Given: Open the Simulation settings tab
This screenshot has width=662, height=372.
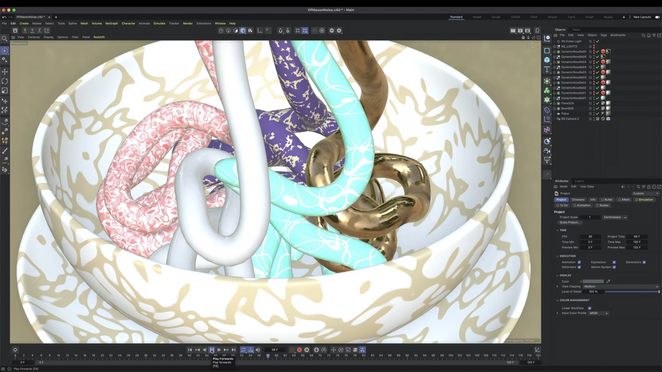Looking at the screenshot, I should coord(644,200).
